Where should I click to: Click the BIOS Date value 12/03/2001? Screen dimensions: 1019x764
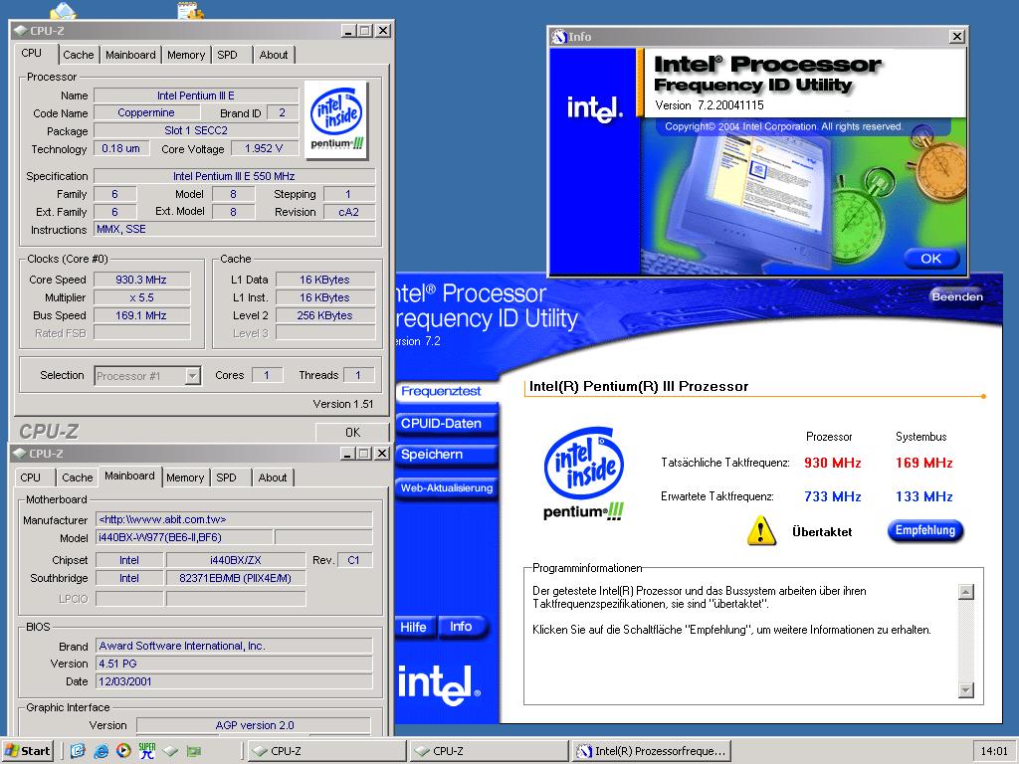coord(234,681)
